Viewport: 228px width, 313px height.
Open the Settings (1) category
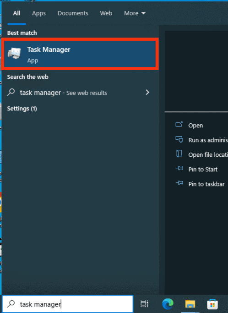pos(22,109)
